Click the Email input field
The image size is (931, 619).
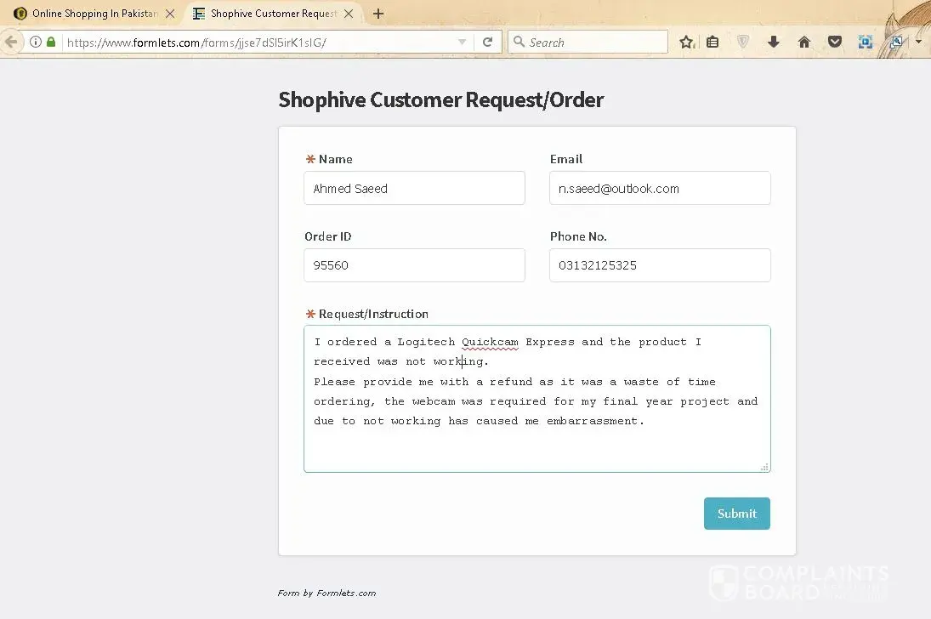pyautogui.click(x=661, y=188)
